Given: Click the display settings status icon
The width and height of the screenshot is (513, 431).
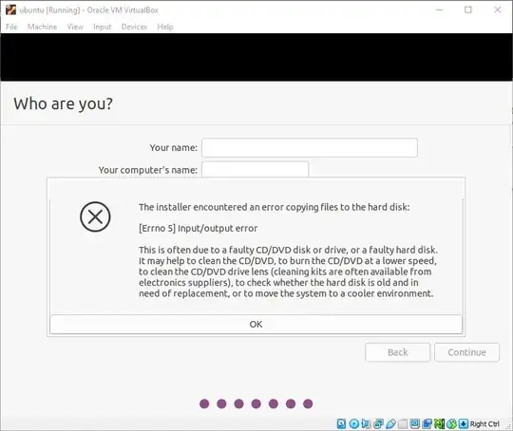Looking at the screenshot, I should click(414, 423).
